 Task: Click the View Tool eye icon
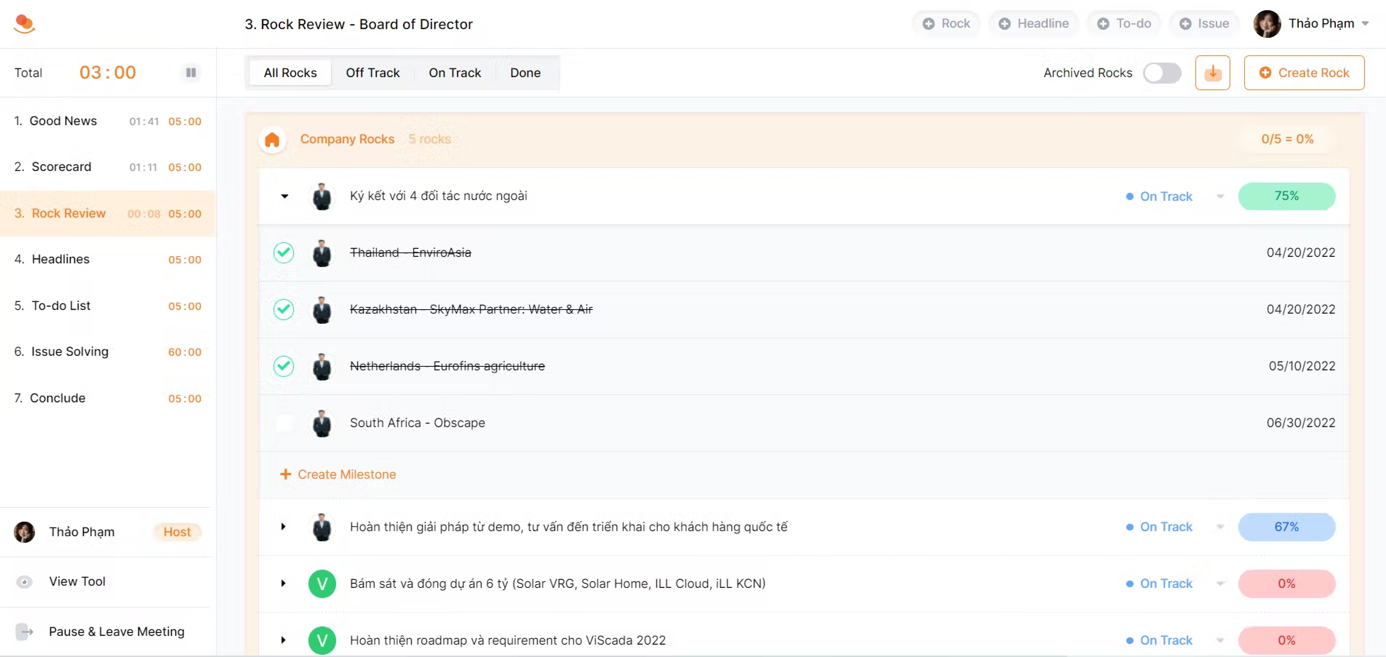point(24,582)
